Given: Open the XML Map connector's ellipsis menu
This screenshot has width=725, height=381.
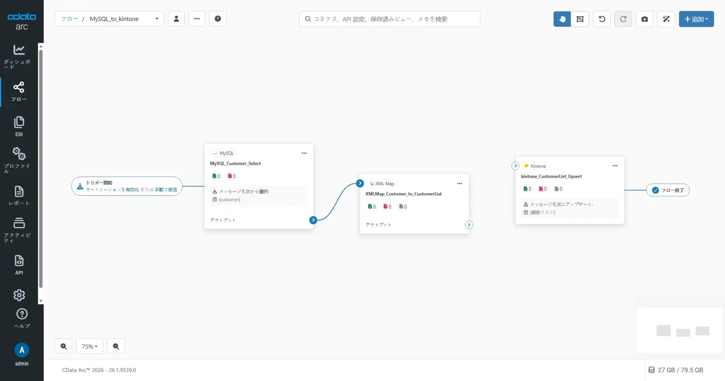Looking at the screenshot, I should tap(459, 184).
